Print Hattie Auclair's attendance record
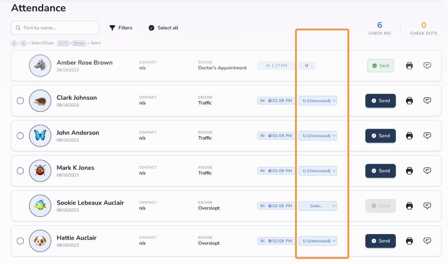The image size is (448, 264). coord(409,241)
